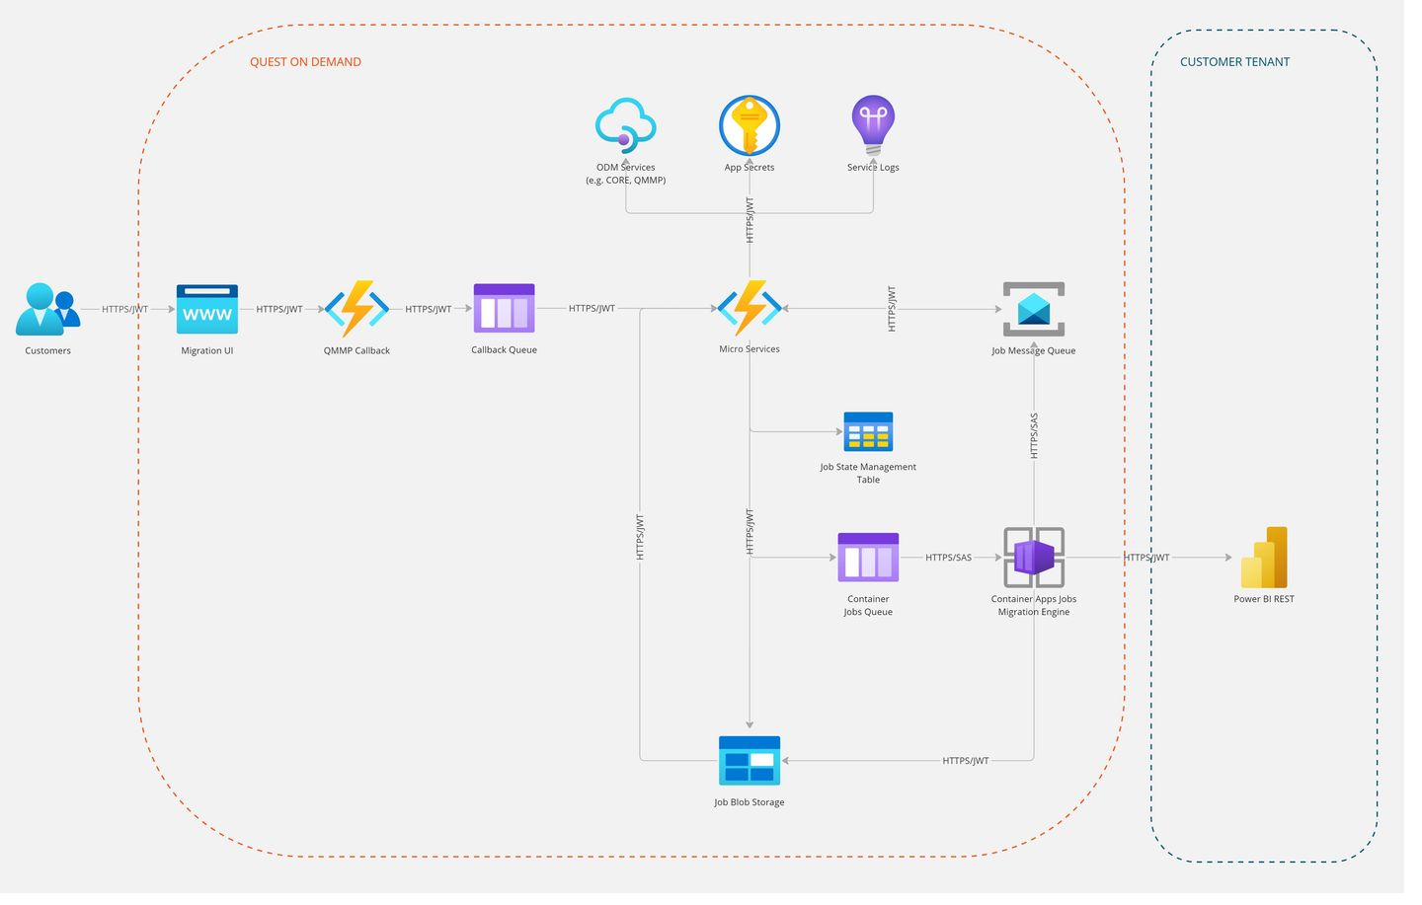The height and width of the screenshot is (905, 1422).
Task: Click the "Callback Queue" label text
Action: coord(504,349)
